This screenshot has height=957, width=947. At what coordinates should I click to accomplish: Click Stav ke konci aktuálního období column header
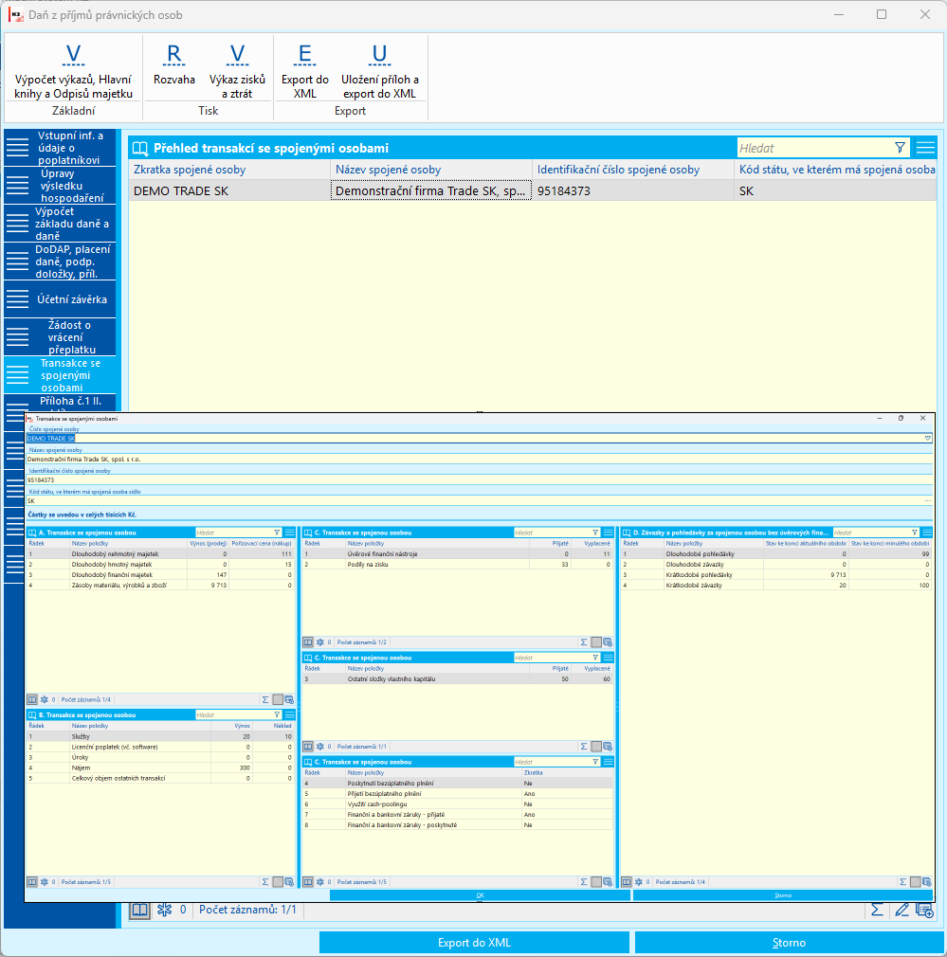[806, 543]
